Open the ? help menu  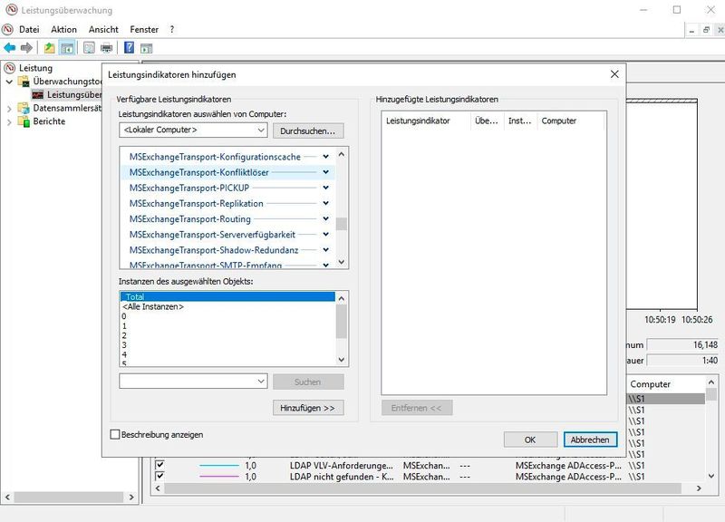click(172, 29)
